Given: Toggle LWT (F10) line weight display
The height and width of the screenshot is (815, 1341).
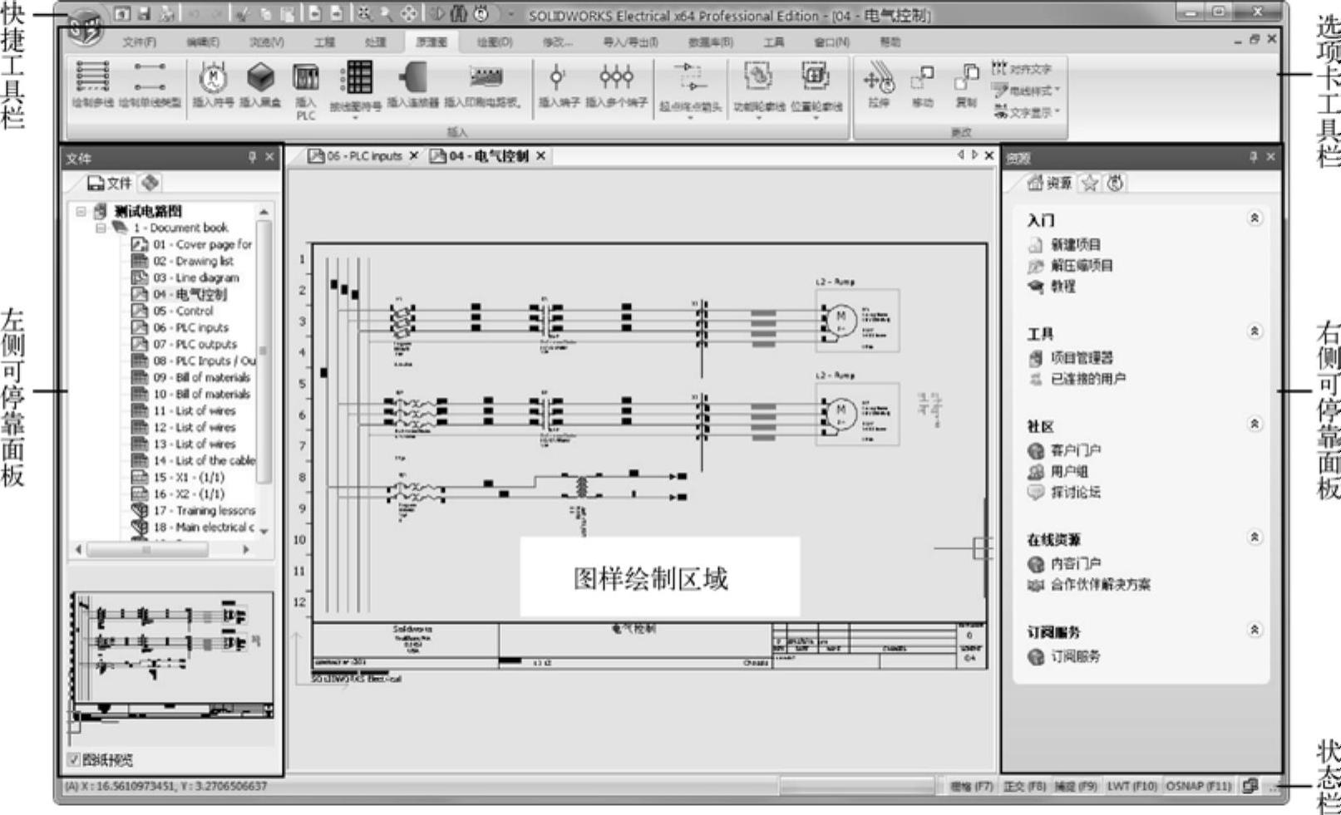Looking at the screenshot, I should [1131, 785].
